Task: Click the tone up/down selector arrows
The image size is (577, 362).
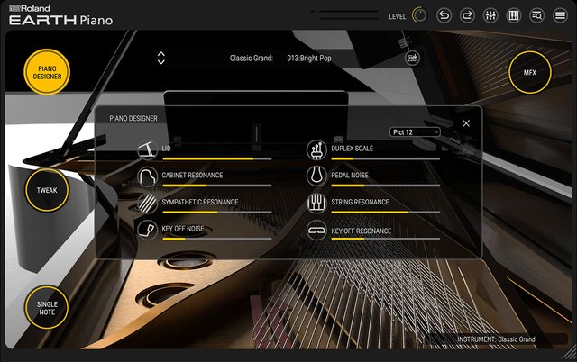Action: tap(160, 58)
